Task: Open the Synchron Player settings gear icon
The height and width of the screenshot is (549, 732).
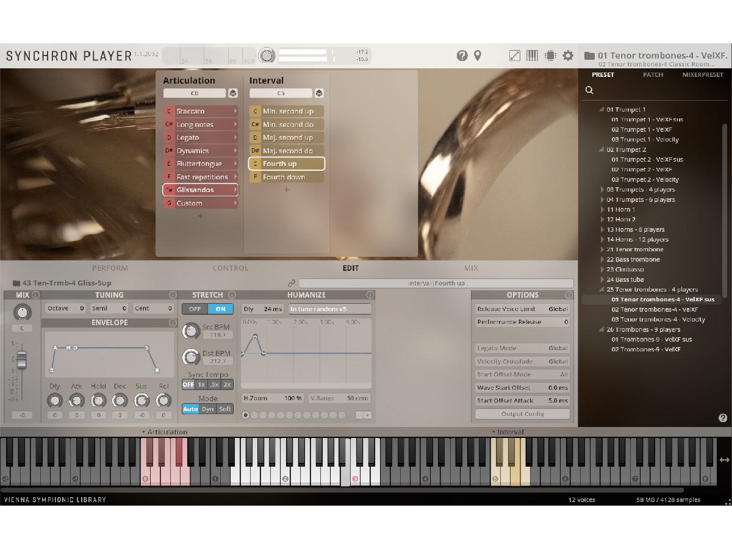Action: click(568, 55)
